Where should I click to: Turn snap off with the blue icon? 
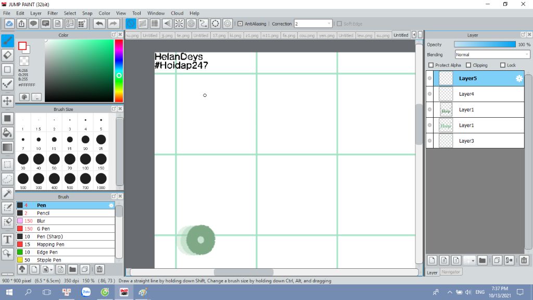(131, 24)
